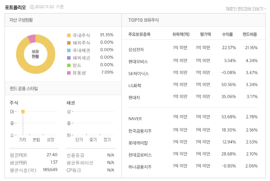This screenshot has height=181, width=270.
Task: Click the 현대모비스 stock row name
Action: click(138, 61)
